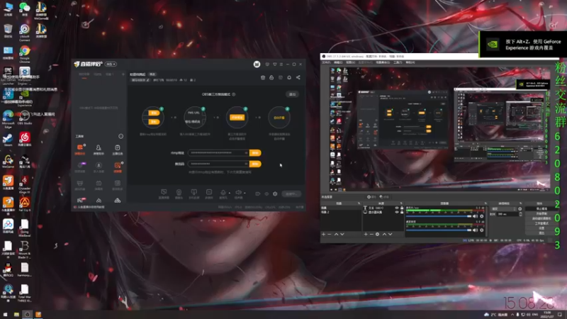Copy the stream key with the yellow button

[x=255, y=164]
